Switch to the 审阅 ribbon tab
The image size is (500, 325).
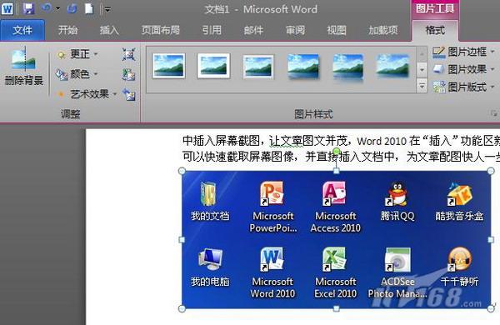[x=295, y=30]
